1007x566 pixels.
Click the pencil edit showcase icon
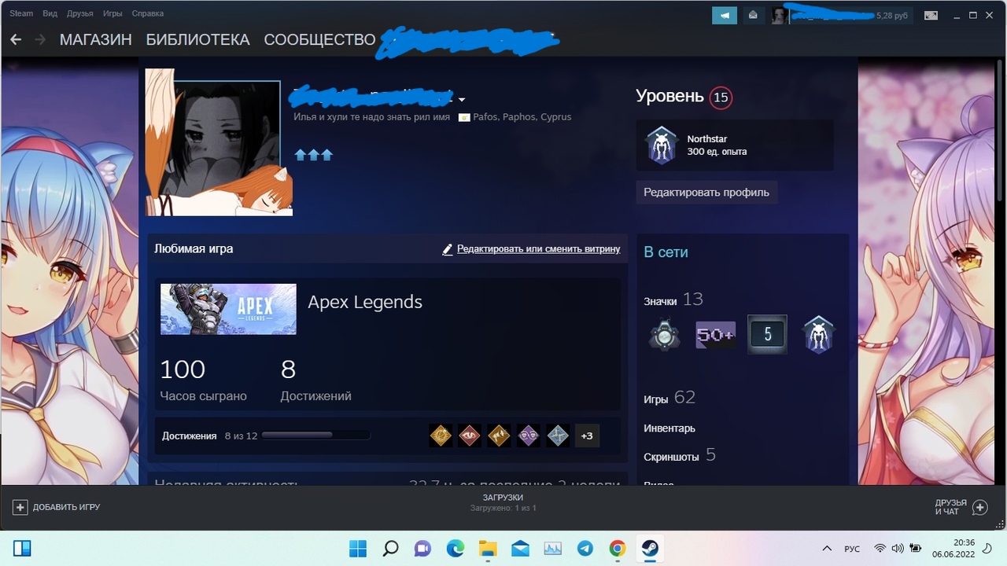pos(448,249)
